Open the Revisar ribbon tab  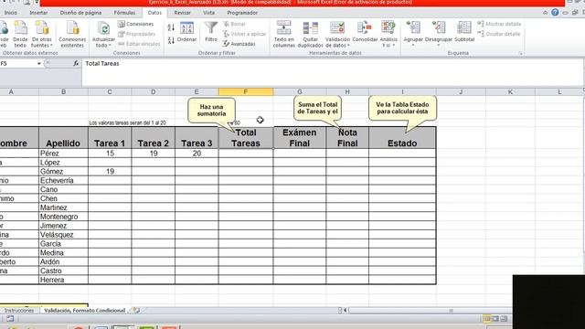(183, 13)
